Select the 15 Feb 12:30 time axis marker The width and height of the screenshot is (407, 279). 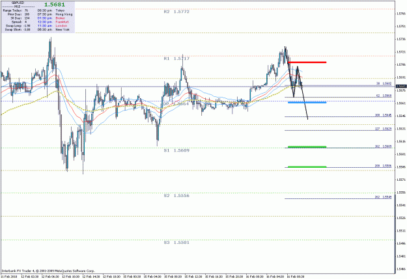193,276
